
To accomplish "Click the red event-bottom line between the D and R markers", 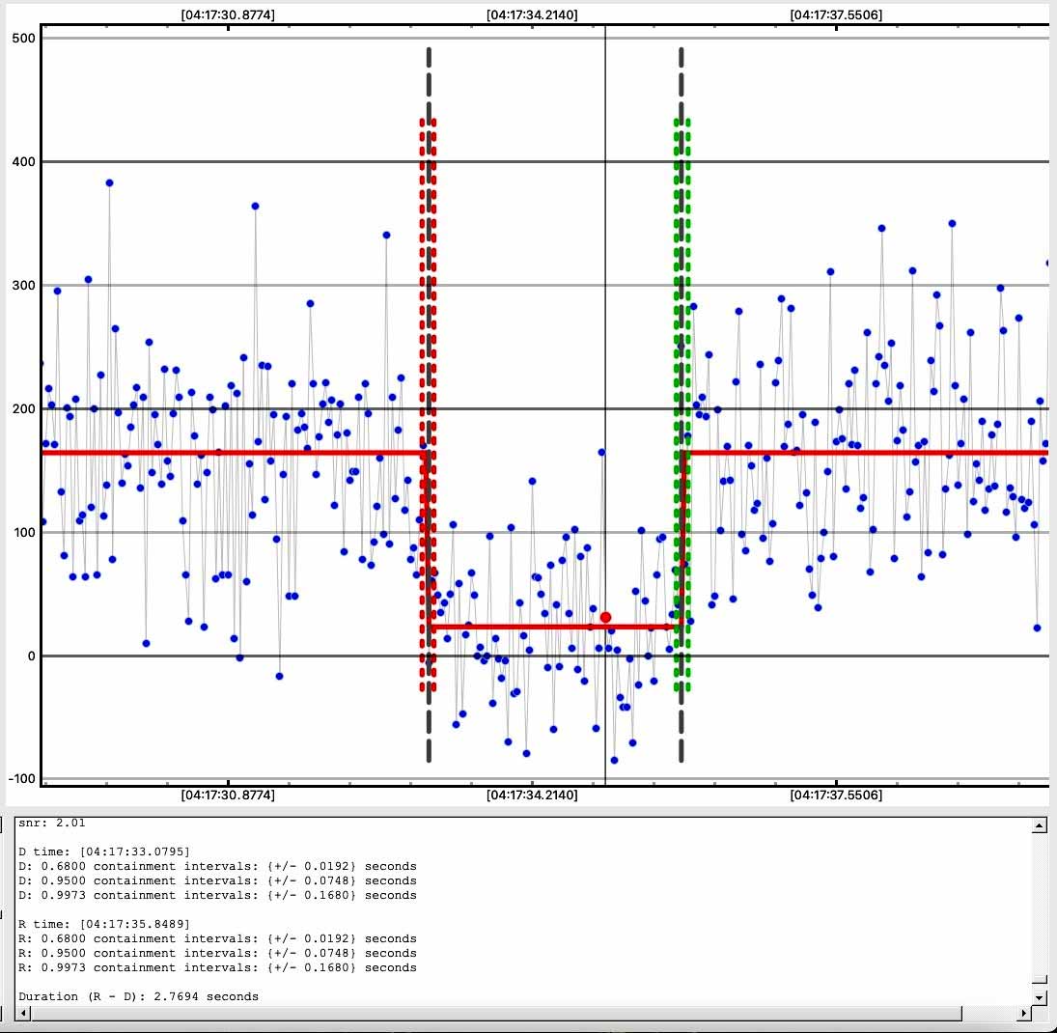I will pos(554,628).
